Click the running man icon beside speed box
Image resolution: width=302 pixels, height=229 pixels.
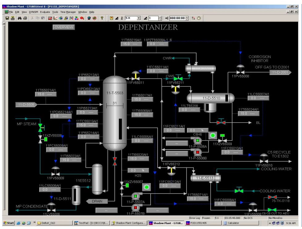tap(122, 18)
